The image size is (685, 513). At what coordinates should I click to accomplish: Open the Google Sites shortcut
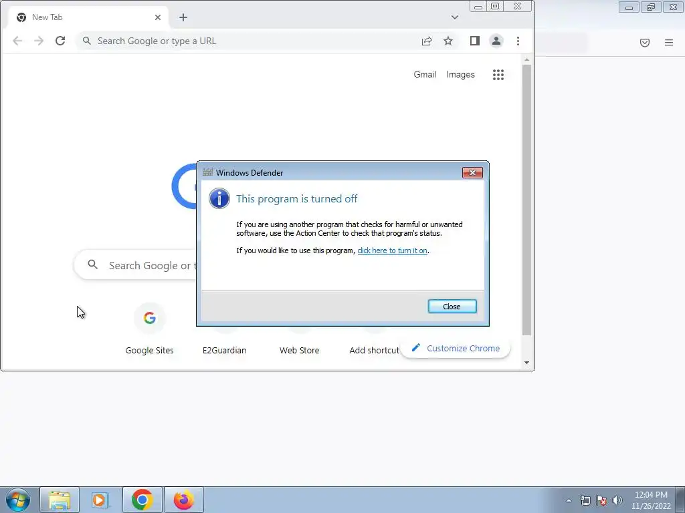pyautogui.click(x=149, y=329)
